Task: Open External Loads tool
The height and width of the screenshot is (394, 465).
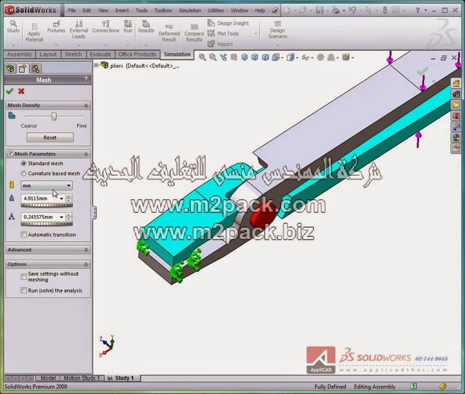Action: pyautogui.click(x=79, y=30)
